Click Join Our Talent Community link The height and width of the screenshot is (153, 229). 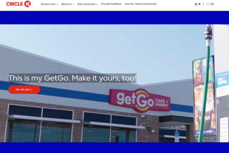pyautogui.click(x=141, y=4)
